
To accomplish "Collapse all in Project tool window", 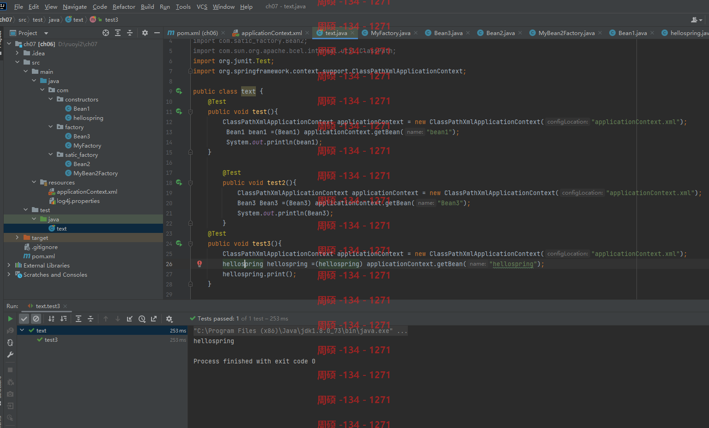I will [130, 33].
